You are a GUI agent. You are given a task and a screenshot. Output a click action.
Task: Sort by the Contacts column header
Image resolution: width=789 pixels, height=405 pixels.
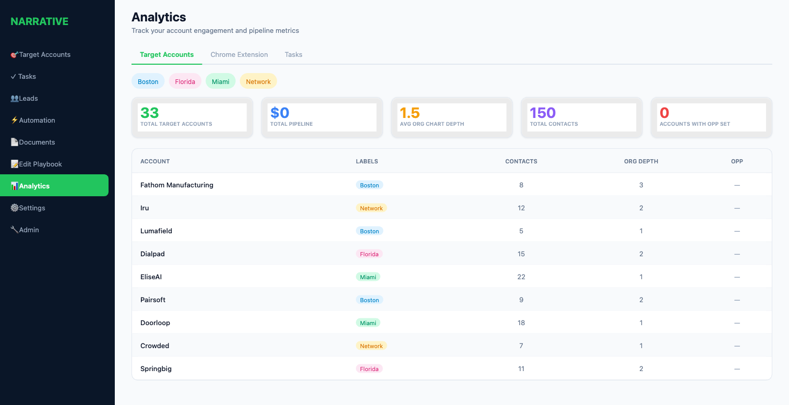[521, 161]
